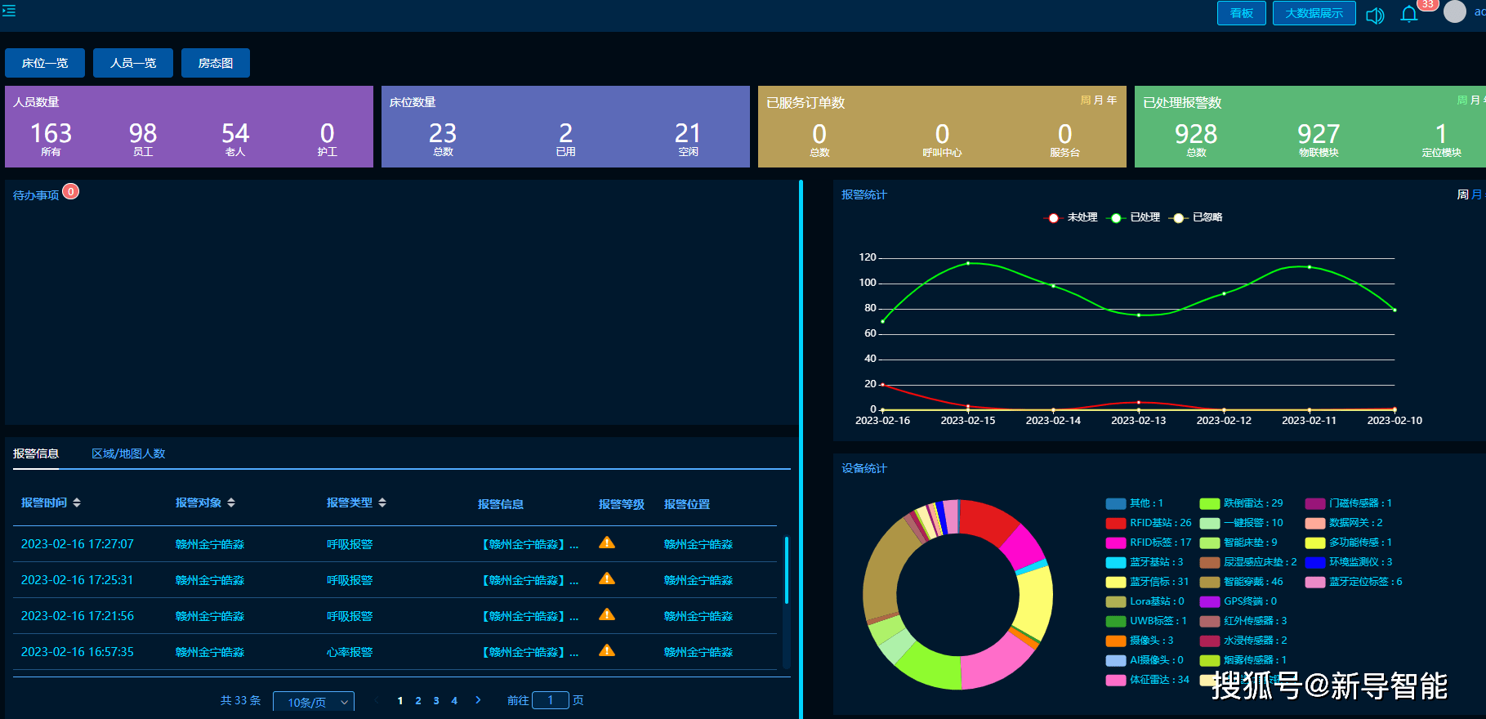1486x719 pixels.
Task: Click the 蓝牙基站 cyan legend swatch
Action: pyautogui.click(x=1116, y=562)
